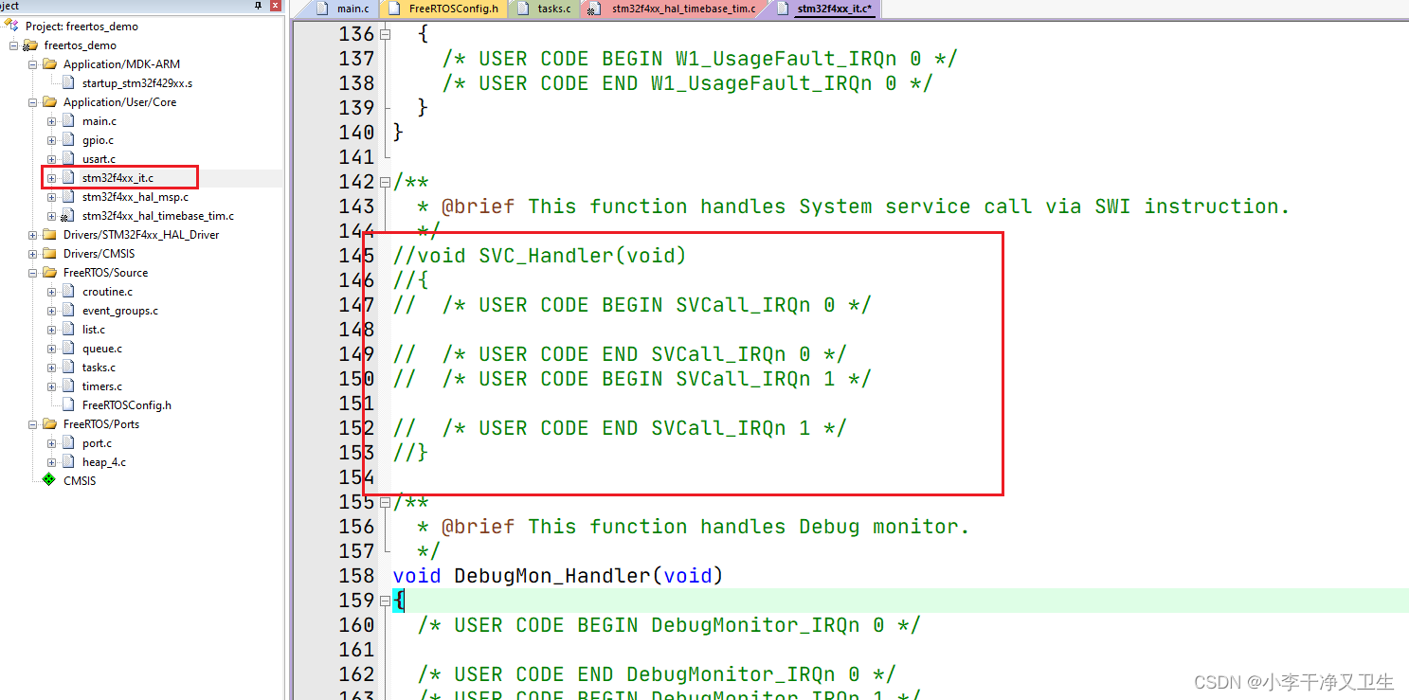Expand the Drivers/CMSIS group

[32, 253]
